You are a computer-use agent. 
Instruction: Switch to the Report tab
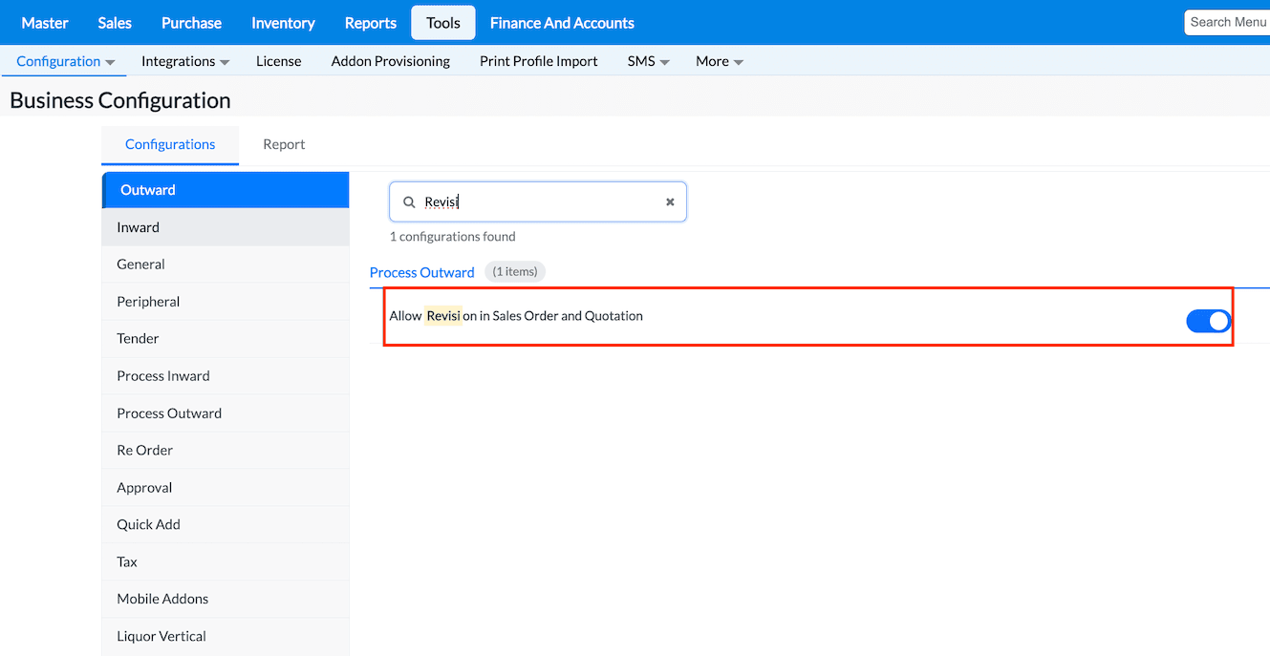tap(284, 144)
